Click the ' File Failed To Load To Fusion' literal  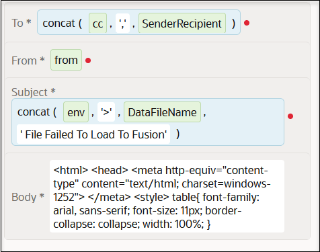pos(93,134)
